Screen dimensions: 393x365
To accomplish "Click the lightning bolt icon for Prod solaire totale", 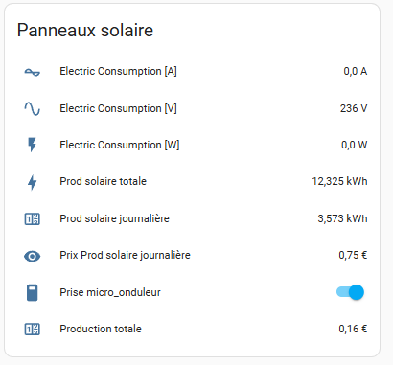I will pos(32,182).
